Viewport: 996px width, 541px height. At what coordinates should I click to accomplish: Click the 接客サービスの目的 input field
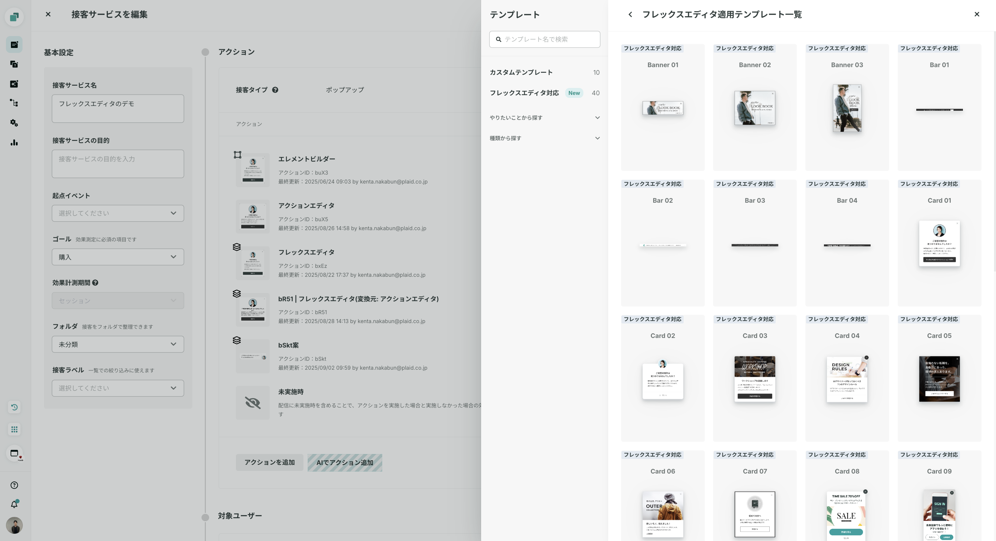[x=118, y=164]
